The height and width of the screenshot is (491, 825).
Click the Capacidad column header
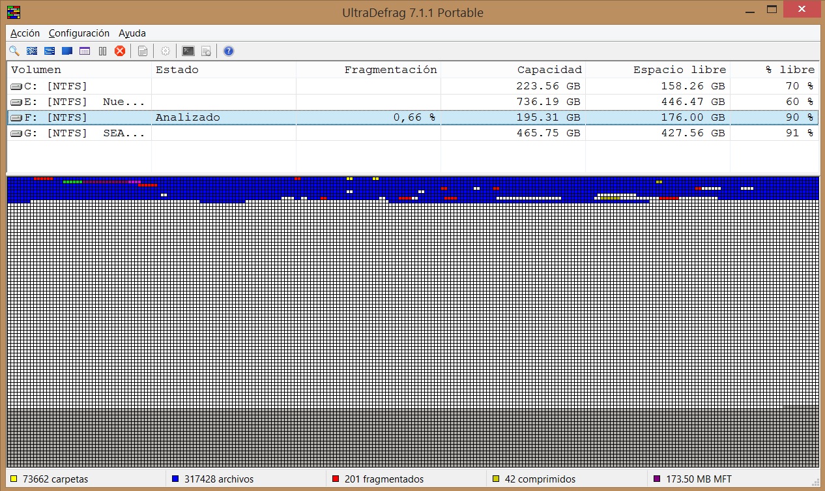[549, 70]
